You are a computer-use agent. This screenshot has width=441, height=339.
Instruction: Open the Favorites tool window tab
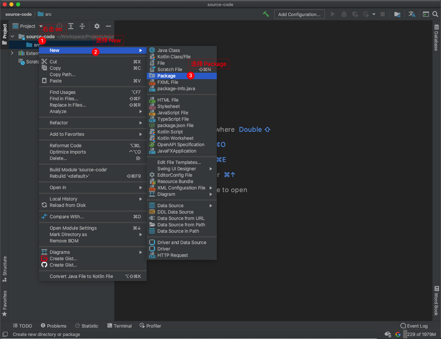[4, 303]
